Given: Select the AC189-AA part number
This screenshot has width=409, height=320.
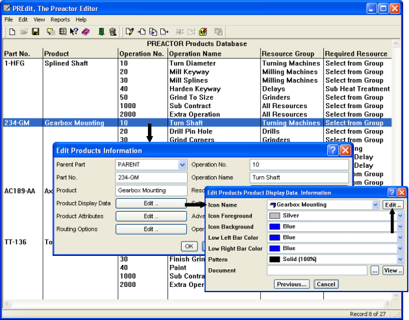Looking at the screenshot, I should click(x=19, y=191).
